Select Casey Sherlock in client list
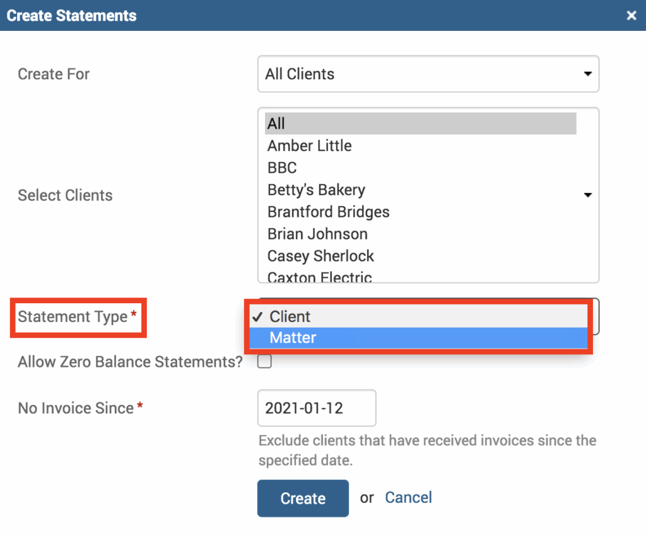 point(320,256)
